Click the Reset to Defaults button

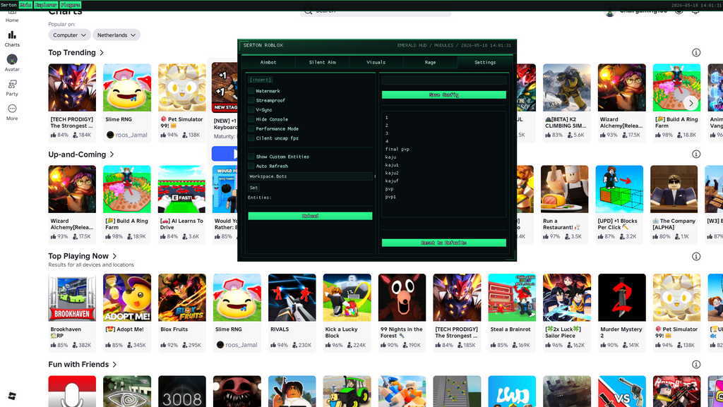pyautogui.click(x=444, y=243)
